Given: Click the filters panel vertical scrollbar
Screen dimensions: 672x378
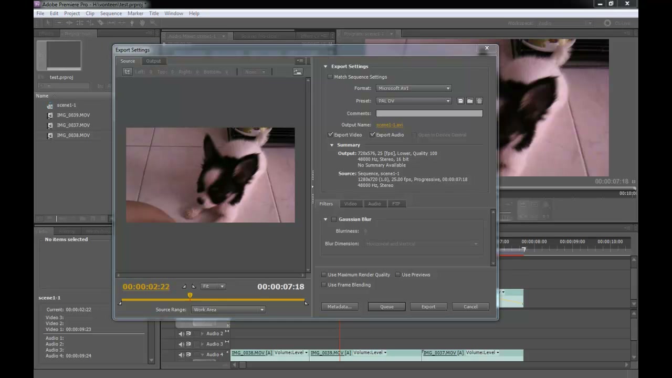Looking at the screenshot, I should [493, 238].
